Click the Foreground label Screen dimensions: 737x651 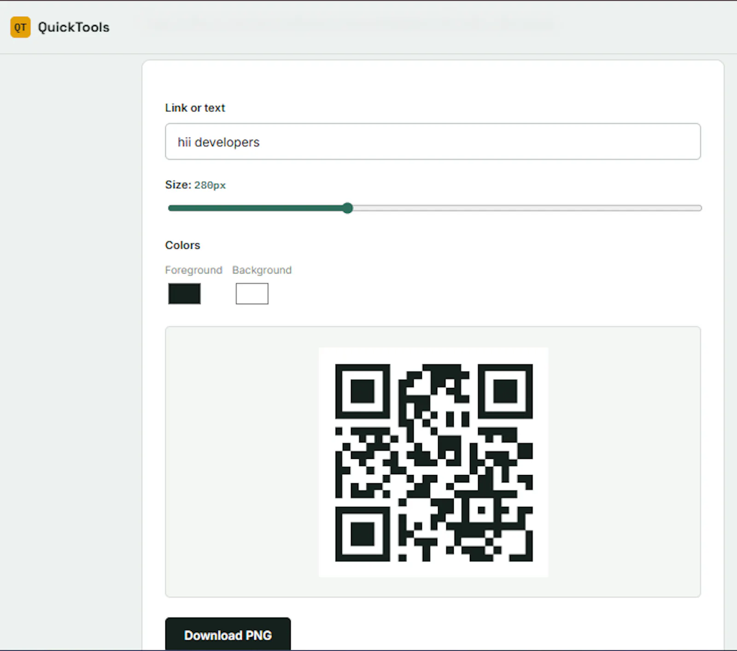tap(193, 270)
